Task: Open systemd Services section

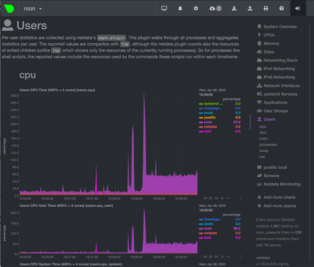Action: 277,94
